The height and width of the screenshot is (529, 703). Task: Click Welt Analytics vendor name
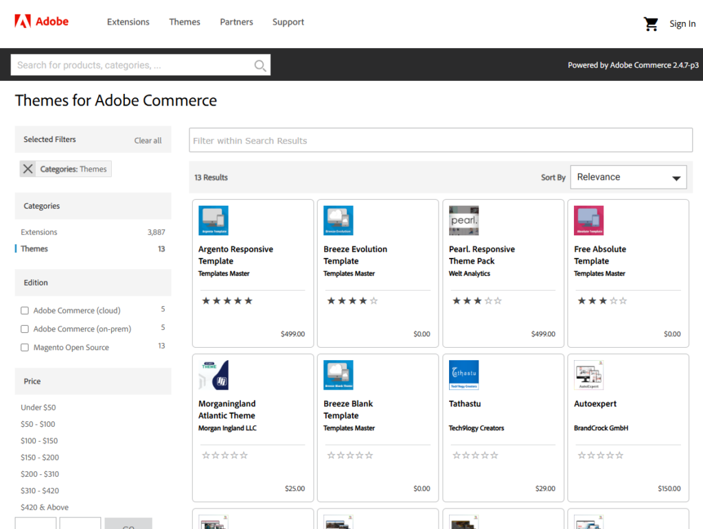pyautogui.click(x=470, y=273)
